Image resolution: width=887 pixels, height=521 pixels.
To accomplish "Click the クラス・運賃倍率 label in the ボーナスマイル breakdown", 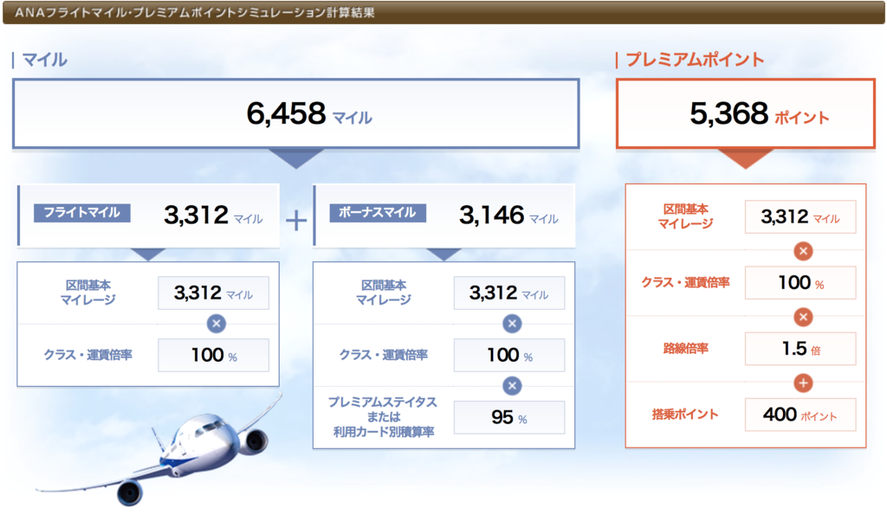I will (x=384, y=355).
